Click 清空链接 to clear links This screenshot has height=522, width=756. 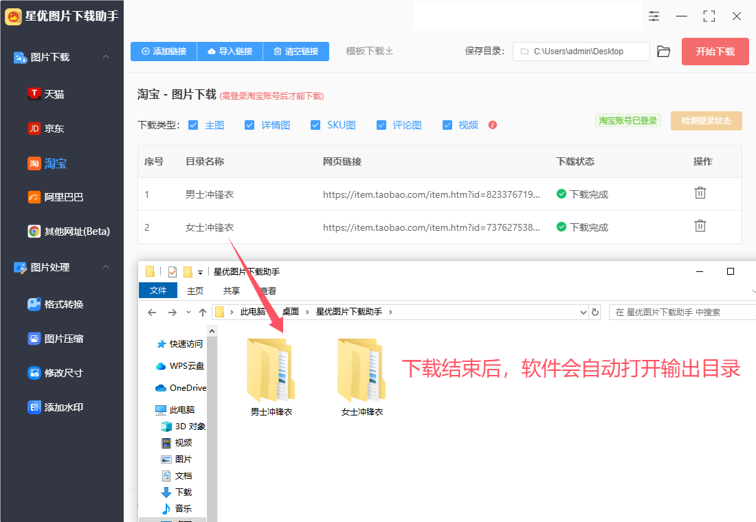click(x=296, y=52)
